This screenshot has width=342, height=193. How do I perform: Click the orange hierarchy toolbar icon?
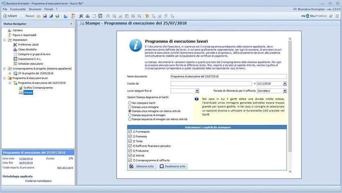coord(147,16)
